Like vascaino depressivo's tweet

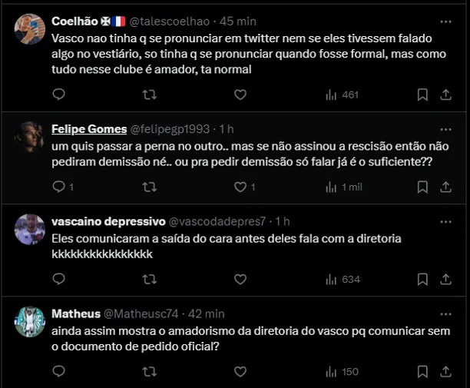240,279
